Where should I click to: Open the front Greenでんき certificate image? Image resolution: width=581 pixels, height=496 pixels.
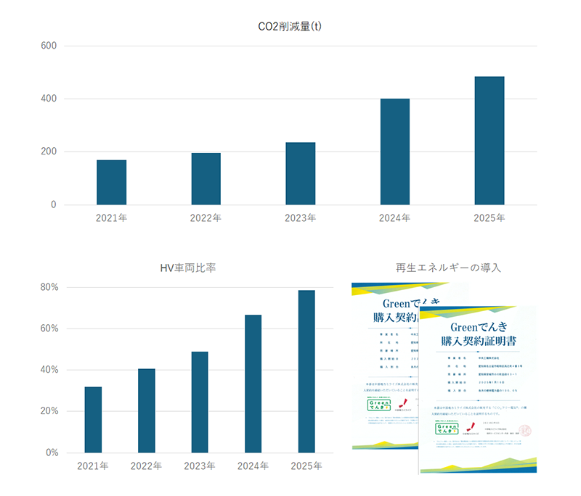click(x=478, y=392)
